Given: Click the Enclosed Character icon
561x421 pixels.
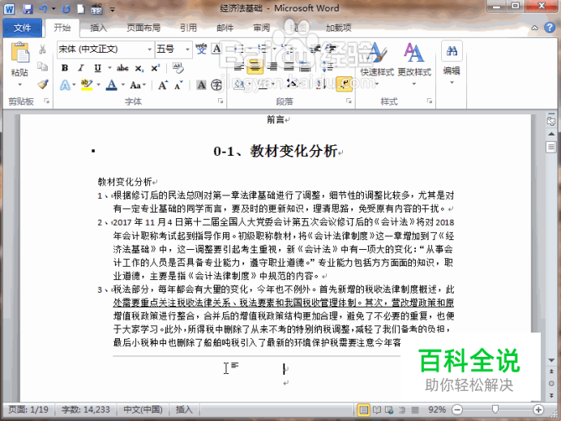Looking at the screenshot, I should (x=216, y=85).
